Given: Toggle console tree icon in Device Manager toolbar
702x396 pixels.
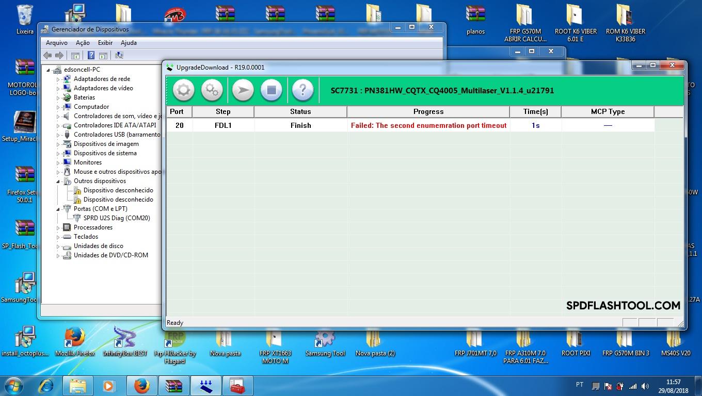Looking at the screenshot, I should tap(75, 55).
